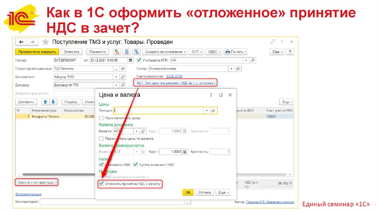The image size is (378, 212).
Task: Open the Создать на основании dropdown
Action: point(165,52)
